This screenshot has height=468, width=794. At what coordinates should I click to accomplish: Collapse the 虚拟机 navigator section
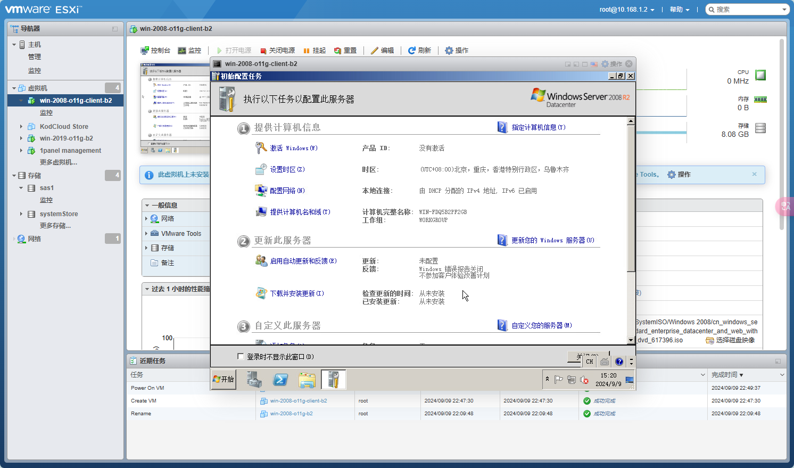point(14,88)
